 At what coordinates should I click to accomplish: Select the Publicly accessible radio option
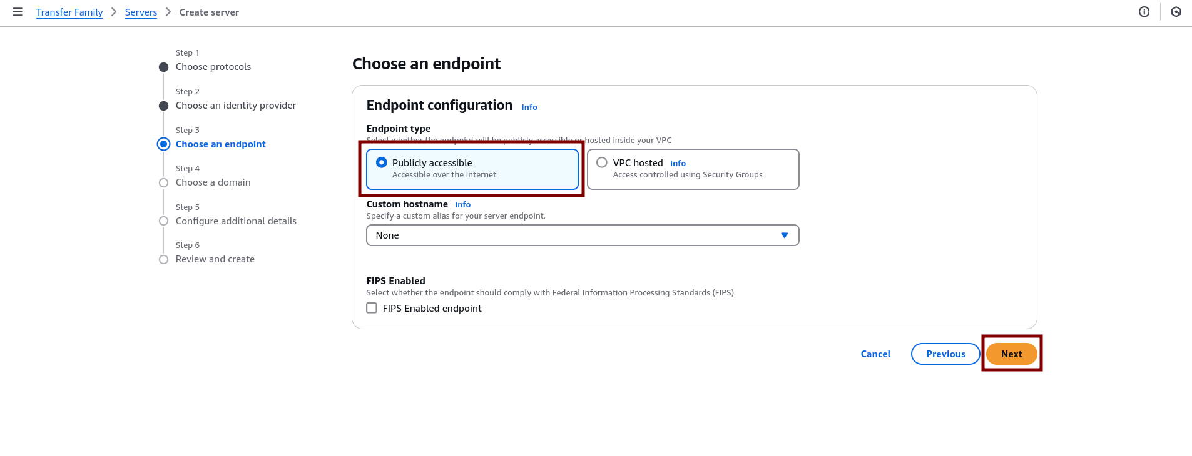(382, 162)
